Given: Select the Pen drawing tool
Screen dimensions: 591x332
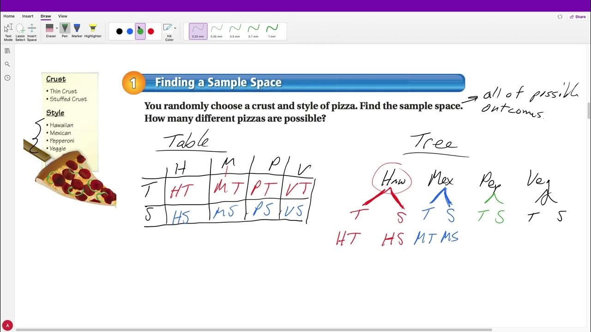Looking at the screenshot, I should point(65,31).
